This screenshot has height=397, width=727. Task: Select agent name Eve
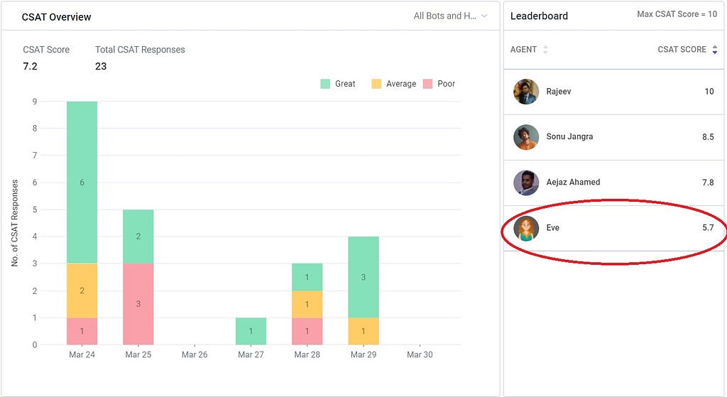pyautogui.click(x=552, y=228)
